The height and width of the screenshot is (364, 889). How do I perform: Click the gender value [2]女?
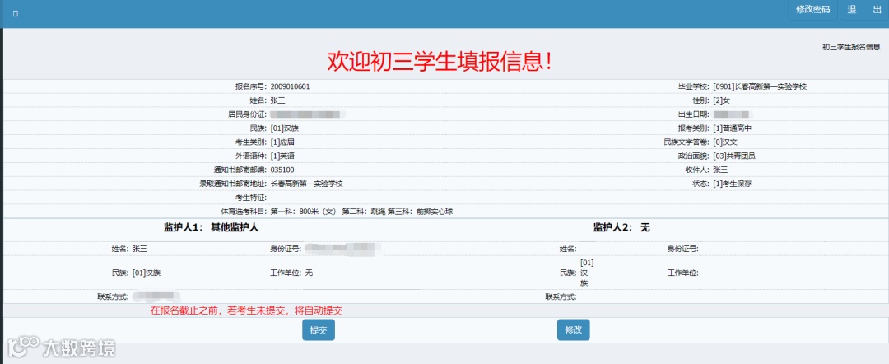(722, 100)
